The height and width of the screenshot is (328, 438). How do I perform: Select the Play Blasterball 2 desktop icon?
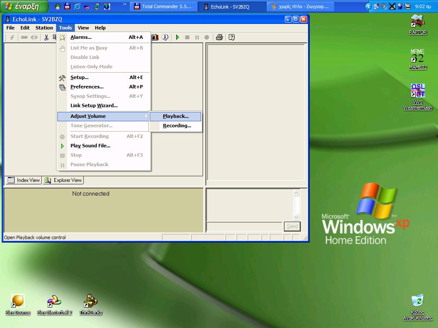[x=54, y=305]
